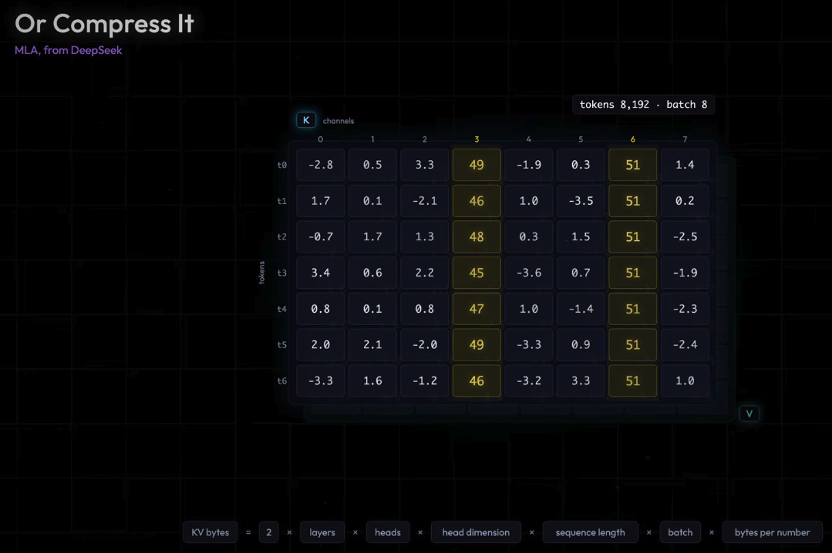Viewport: 832px width, 553px height.
Task: Click the 46 cell in row t1
Action: coord(477,201)
